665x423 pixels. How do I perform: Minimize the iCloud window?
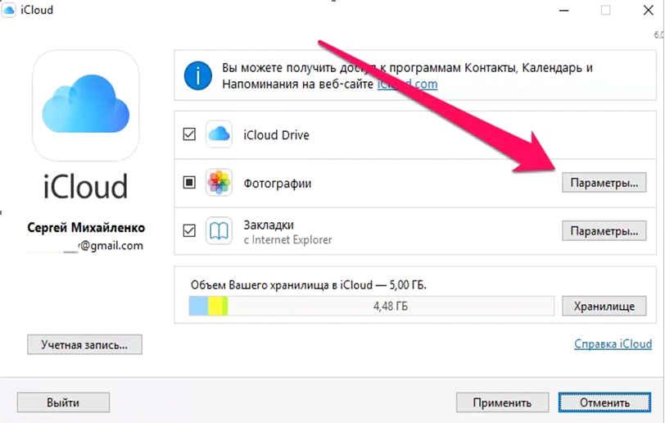pos(563,10)
